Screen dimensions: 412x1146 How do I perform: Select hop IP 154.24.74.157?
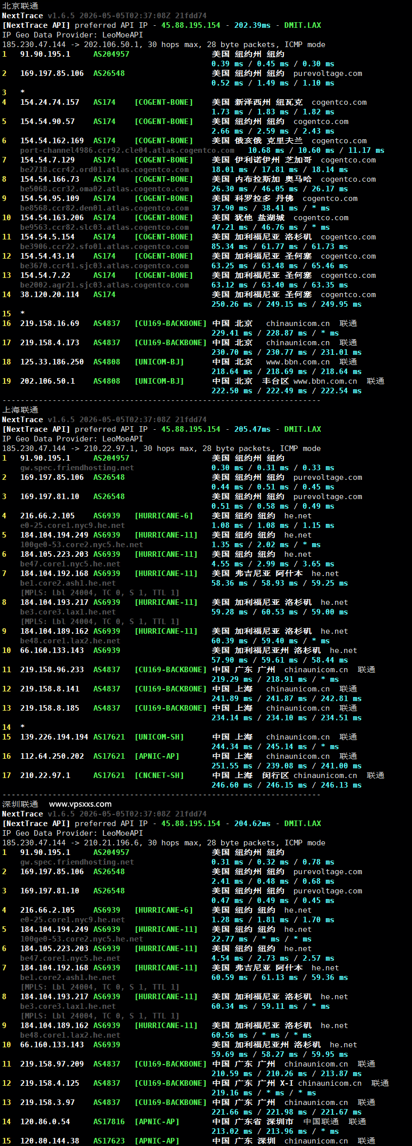[x=50, y=102]
